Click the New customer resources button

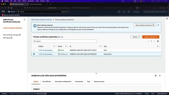[145, 25]
